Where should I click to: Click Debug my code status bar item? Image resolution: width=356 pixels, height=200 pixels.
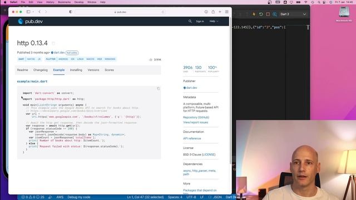pos(79,197)
